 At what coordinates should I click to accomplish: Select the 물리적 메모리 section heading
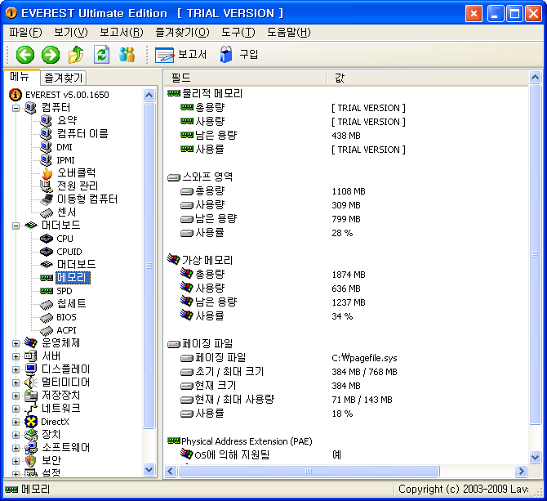point(212,93)
